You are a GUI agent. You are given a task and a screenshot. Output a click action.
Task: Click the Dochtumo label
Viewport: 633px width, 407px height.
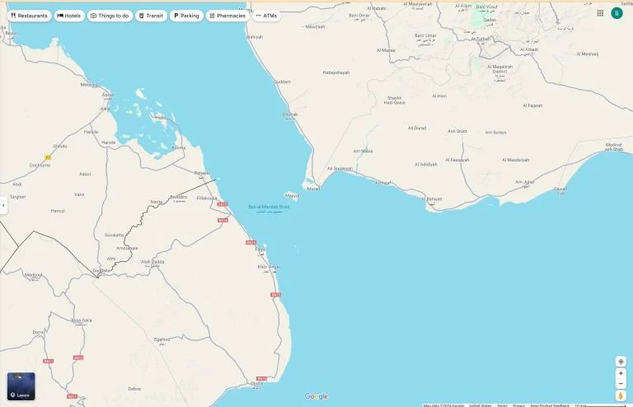click(40, 166)
